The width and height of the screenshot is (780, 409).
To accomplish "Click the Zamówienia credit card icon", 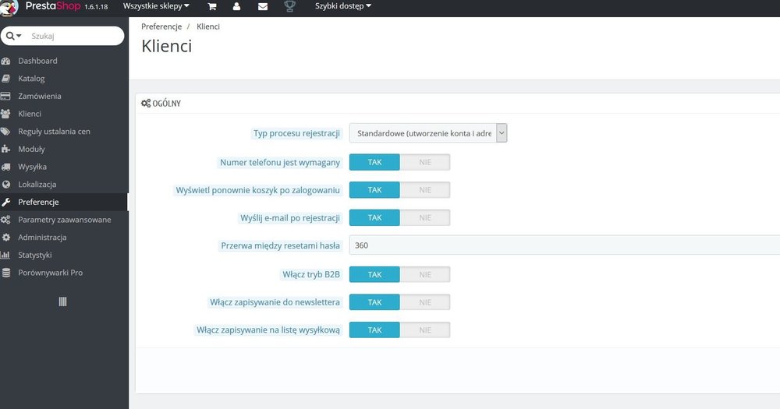I will [x=5, y=96].
